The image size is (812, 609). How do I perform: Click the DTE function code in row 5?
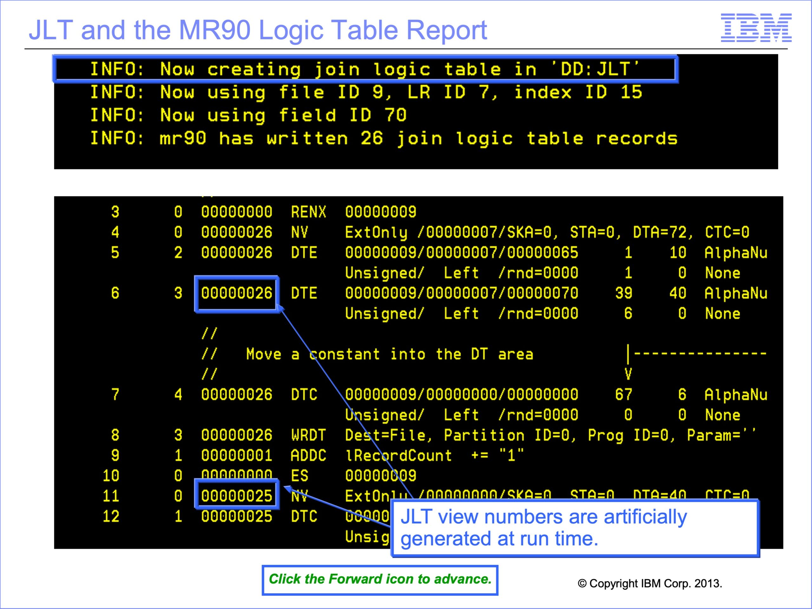coord(304,253)
